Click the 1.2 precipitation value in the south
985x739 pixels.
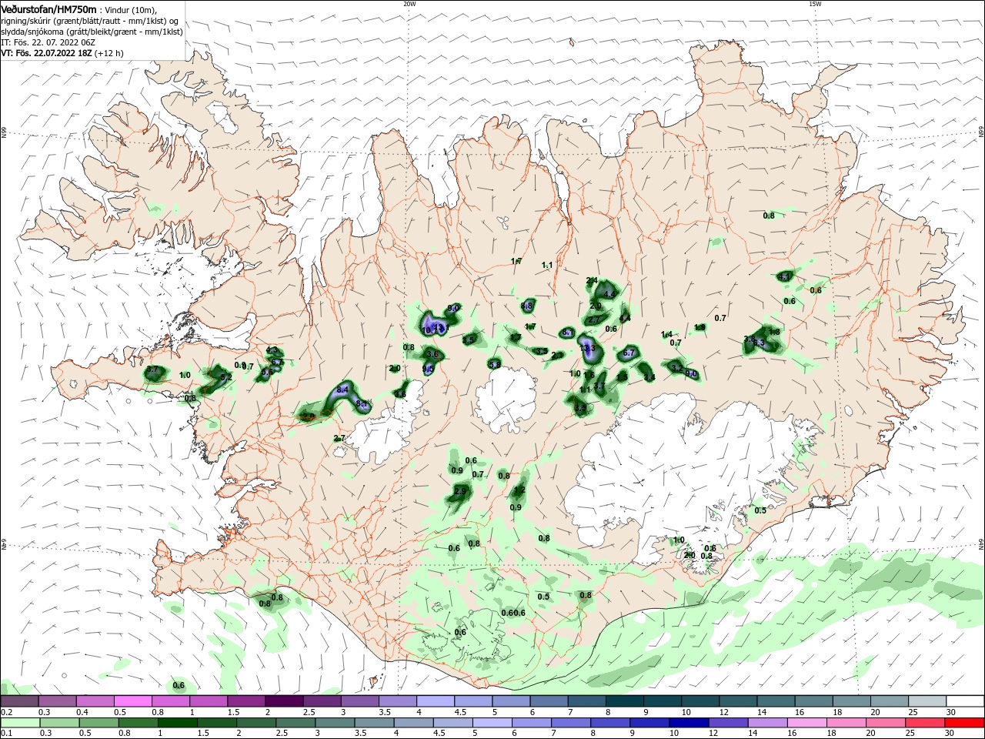519,490
